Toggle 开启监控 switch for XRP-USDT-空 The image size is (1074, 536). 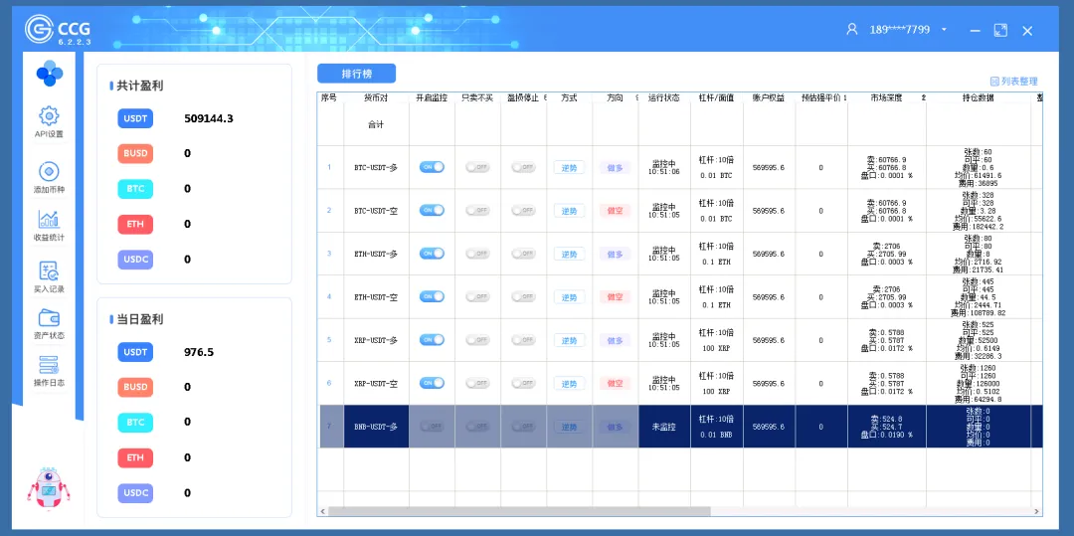[x=432, y=383]
